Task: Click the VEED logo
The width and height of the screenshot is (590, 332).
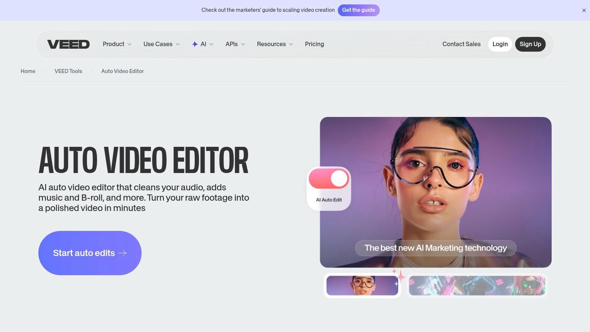Action: pyautogui.click(x=68, y=44)
